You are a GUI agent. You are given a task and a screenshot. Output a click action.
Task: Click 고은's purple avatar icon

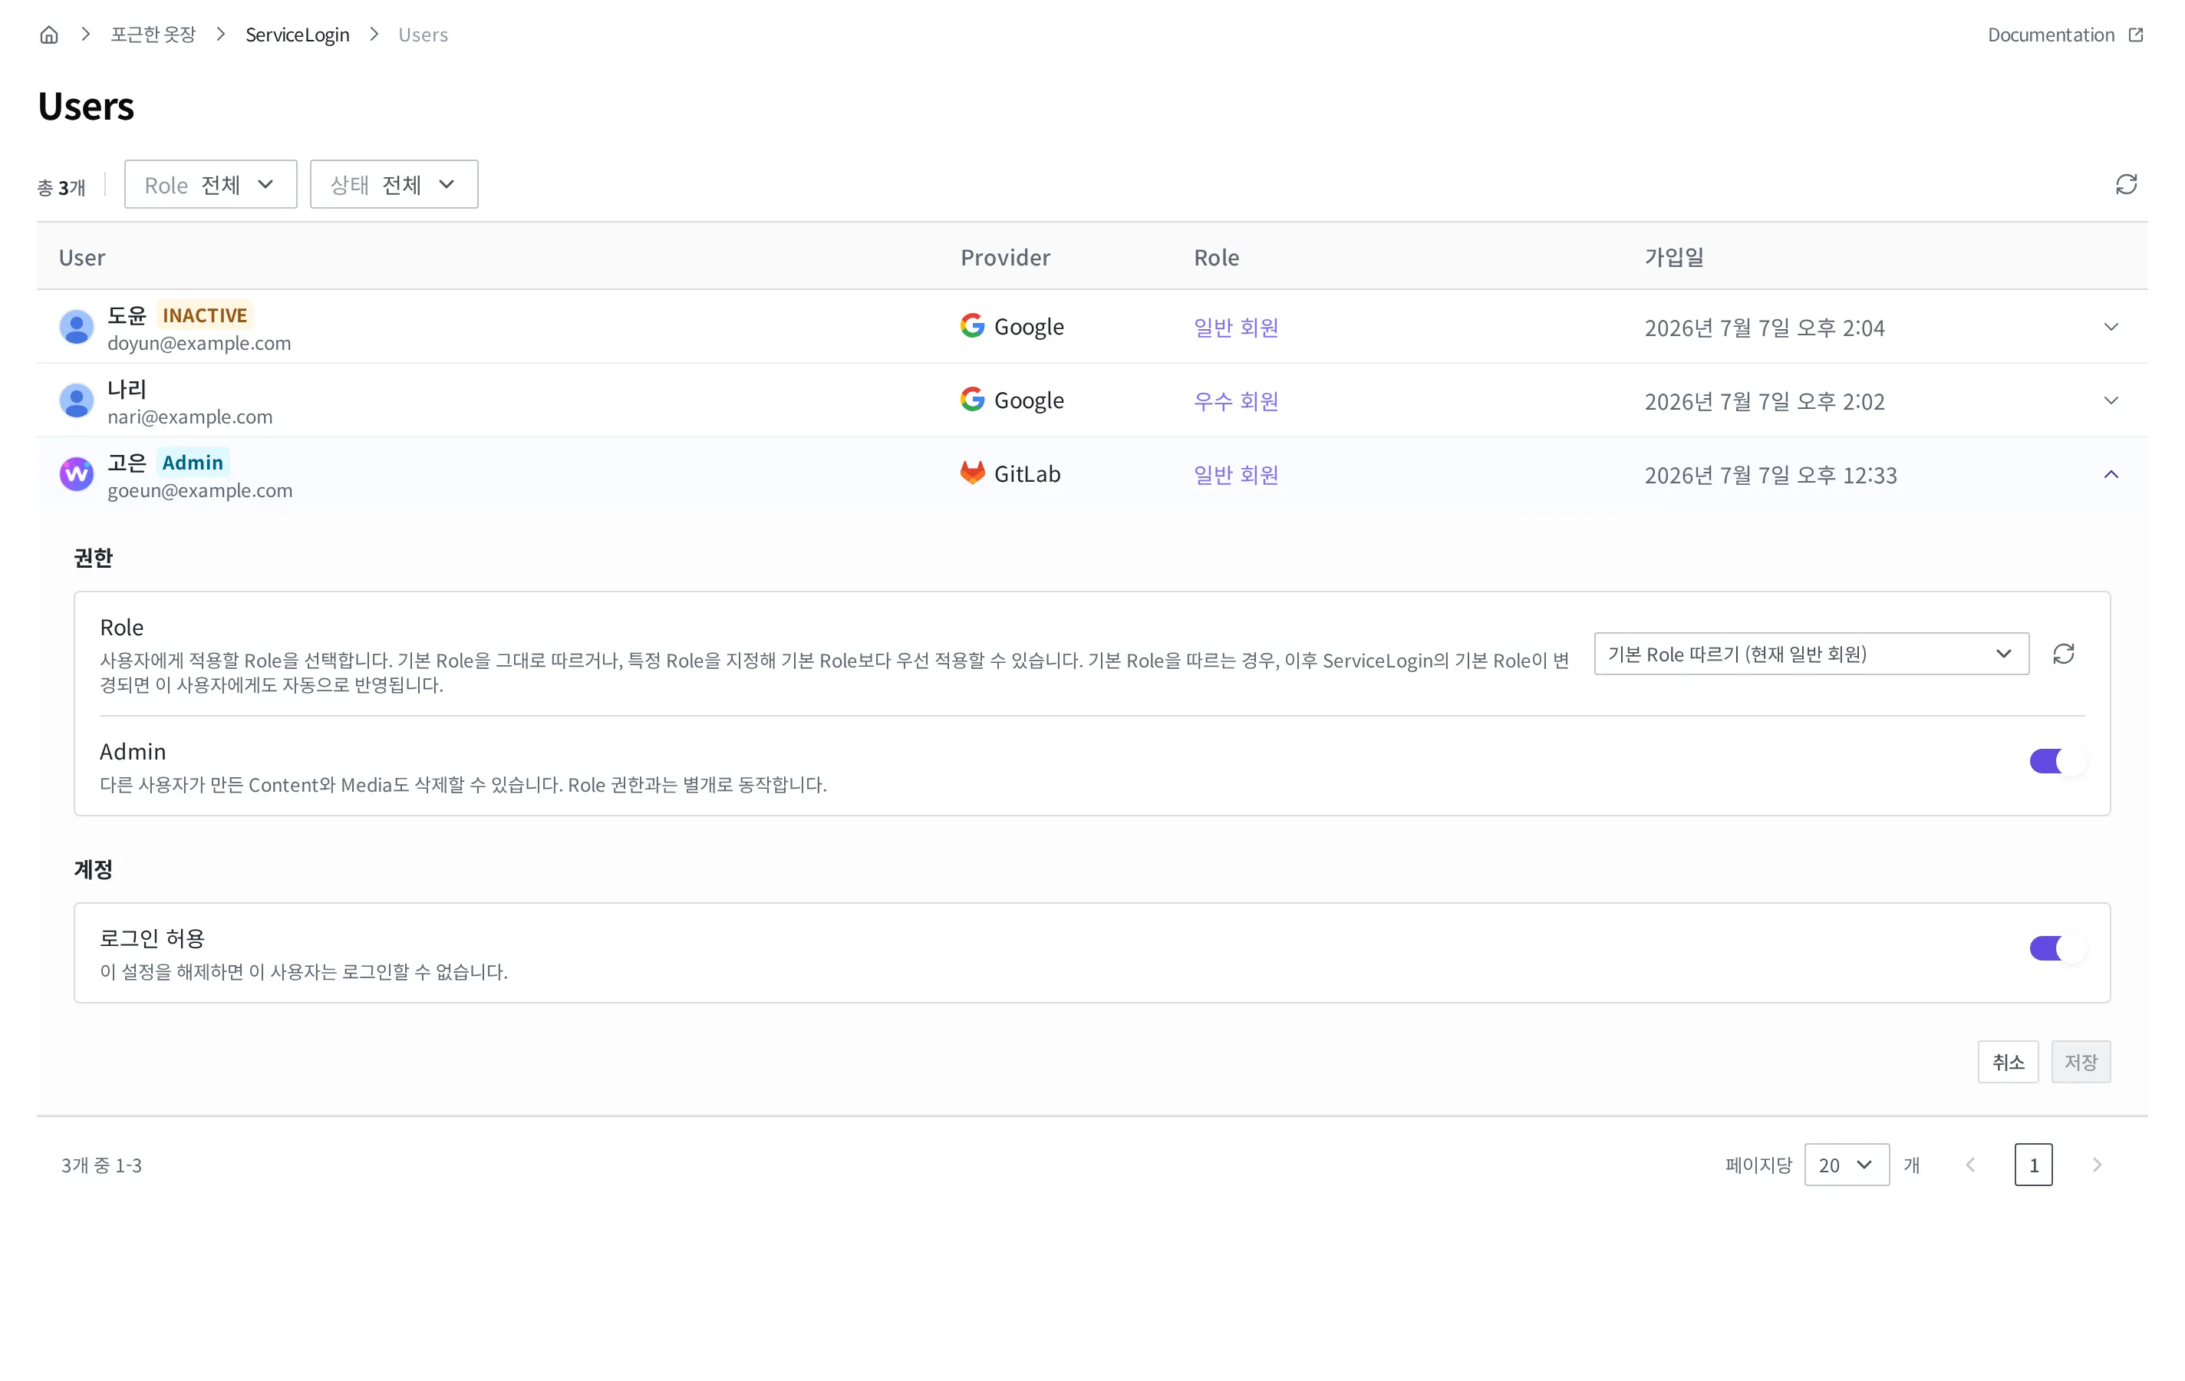(x=76, y=473)
